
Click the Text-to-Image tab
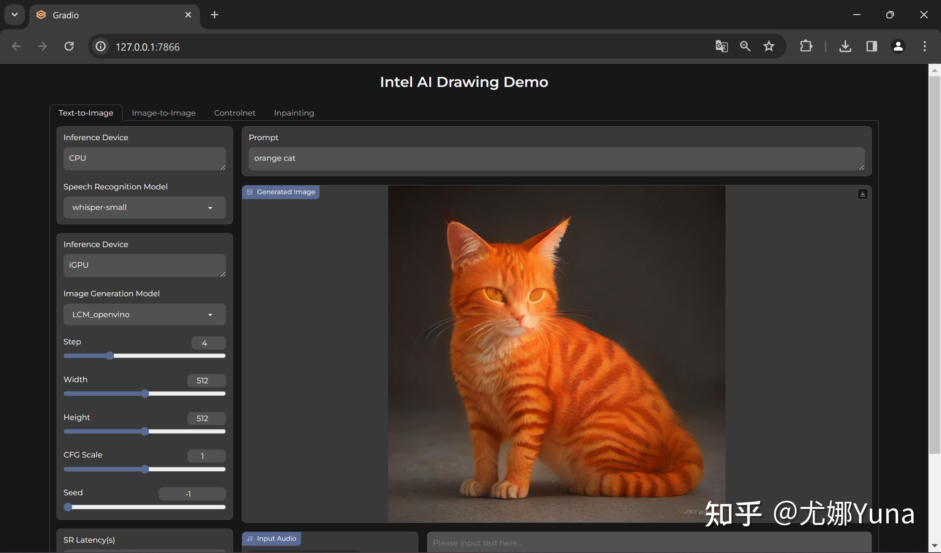pyautogui.click(x=86, y=113)
